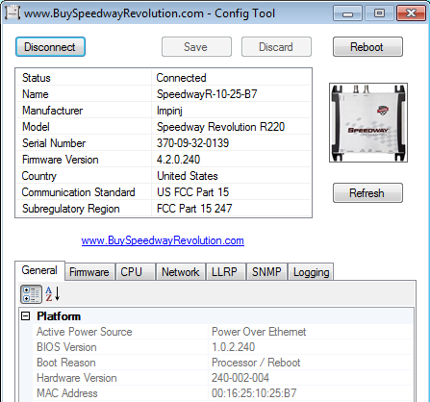Click the Categorized view icon in property grid
The height and width of the screenshot is (402, 430).
31,294
